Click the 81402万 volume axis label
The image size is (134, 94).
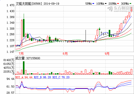coord(9,60)
